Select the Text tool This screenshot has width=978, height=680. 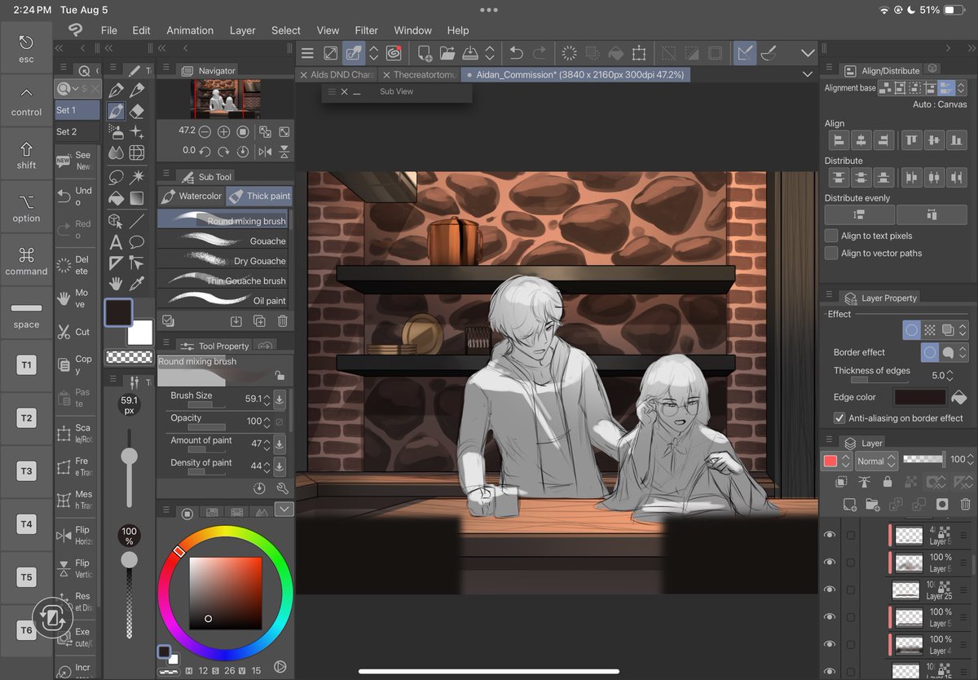click(116, 242)
